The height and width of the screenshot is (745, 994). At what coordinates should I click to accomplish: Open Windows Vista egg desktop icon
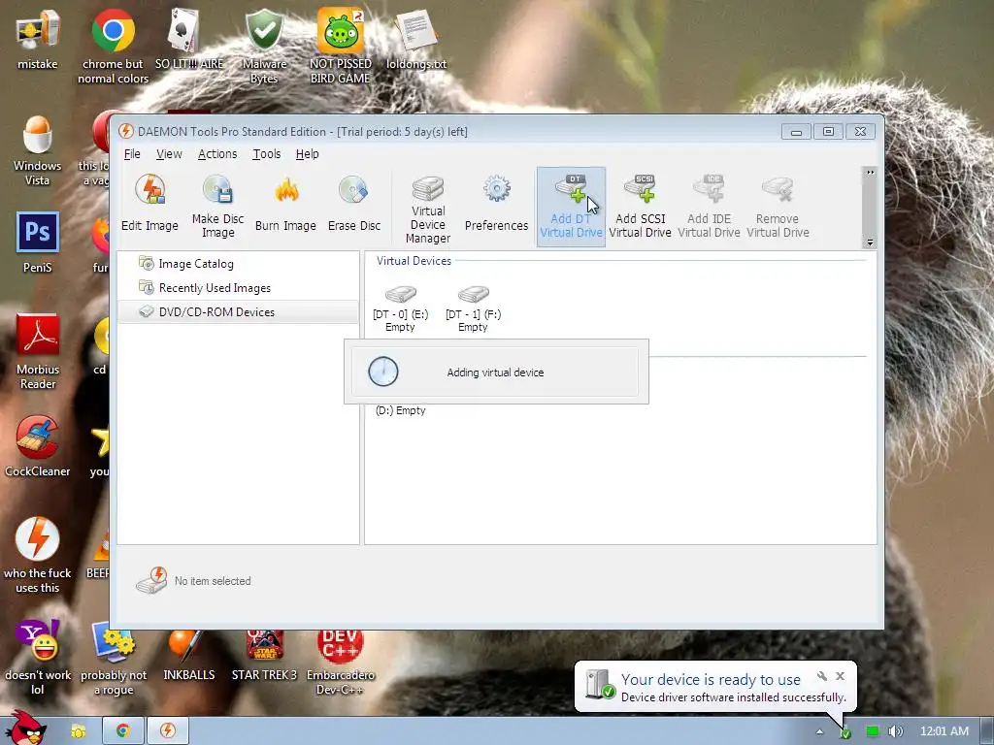tap(38, 150)
